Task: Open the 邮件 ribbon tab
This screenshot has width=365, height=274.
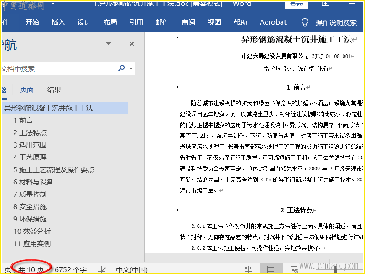Action: pos(162,22)
